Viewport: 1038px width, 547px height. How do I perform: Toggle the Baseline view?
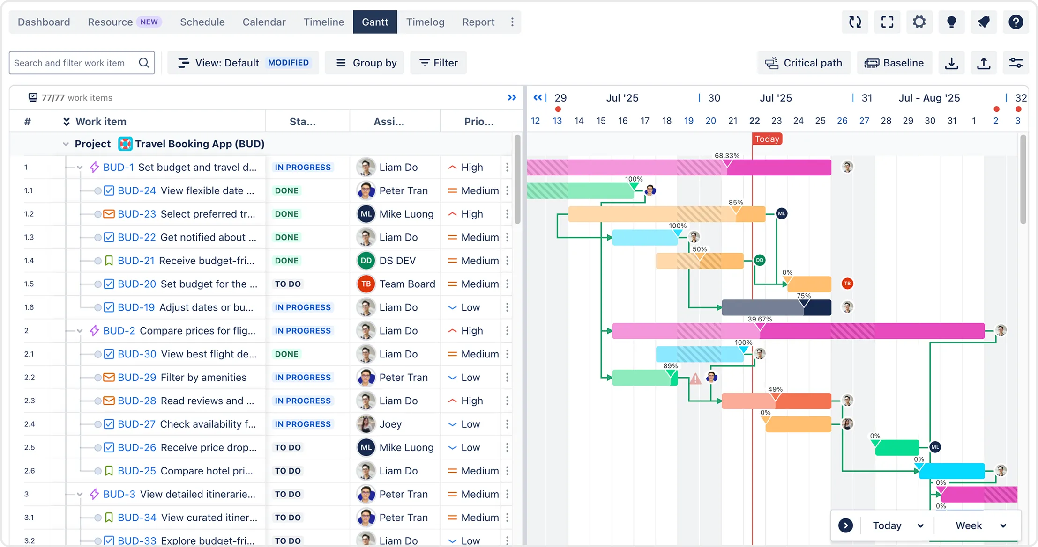(894, 63)
